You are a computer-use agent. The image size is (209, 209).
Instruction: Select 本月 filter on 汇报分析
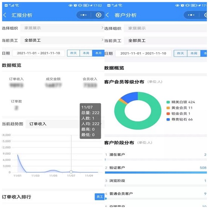pyautogui.click(x=98, y=53)
